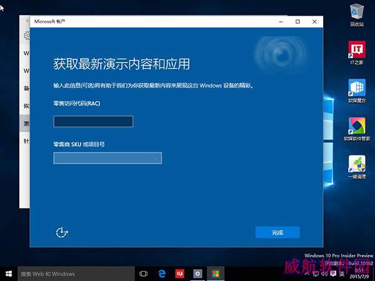The width and height of the screenshot is (375, 281).
Task: Open the 回收站 recycle bin desktop icon
Action: point(357,15)
